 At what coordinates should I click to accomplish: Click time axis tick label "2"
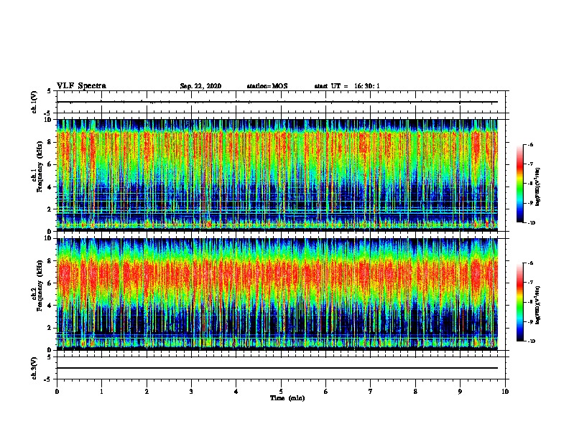pos(147,392)
